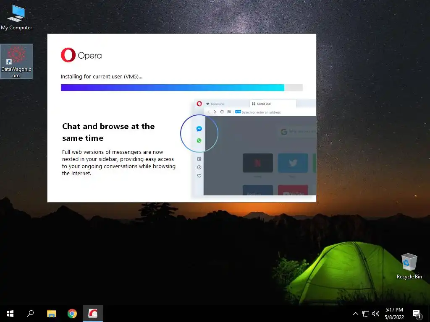Click the back arrow in the preview toolbar
The height and width of the screenshot is (322, 430).
pyautogui.click(x=209, y=112)
